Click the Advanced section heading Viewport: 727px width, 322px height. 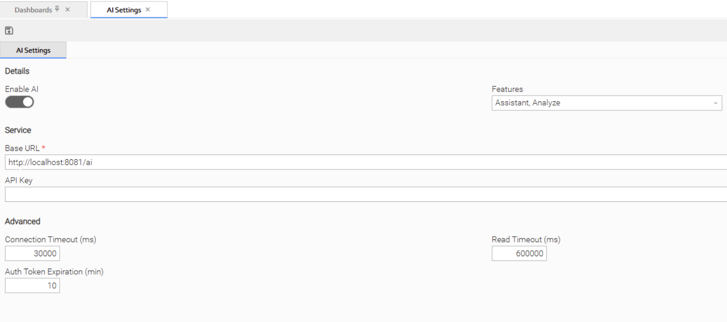point(23,221)
